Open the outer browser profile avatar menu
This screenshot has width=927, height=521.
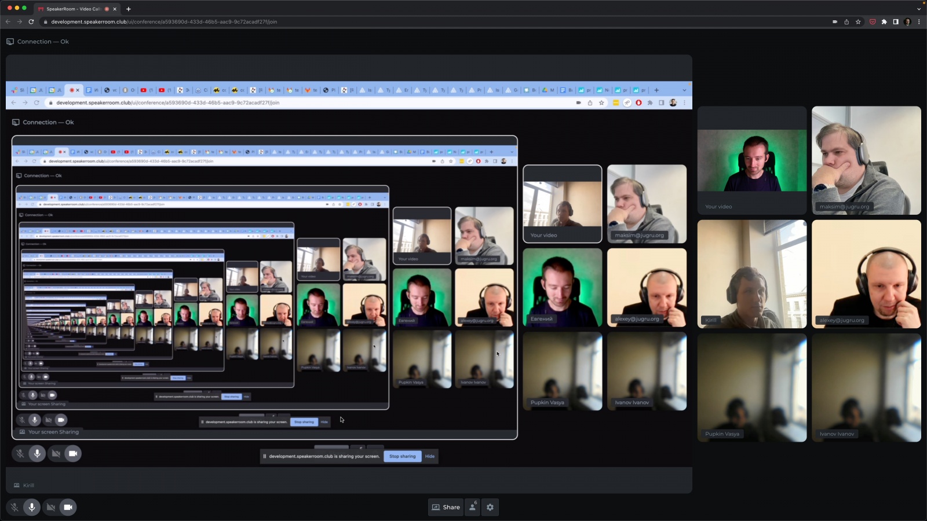(x=907, y=22)
